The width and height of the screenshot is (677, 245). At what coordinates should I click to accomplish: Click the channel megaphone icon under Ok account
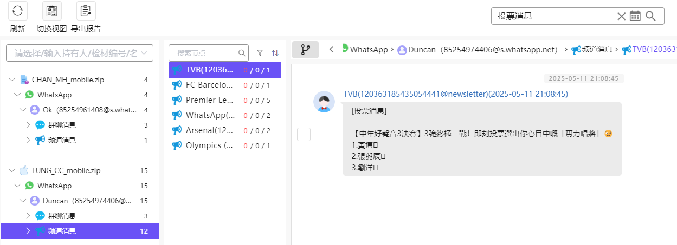(x=40, y=140)
